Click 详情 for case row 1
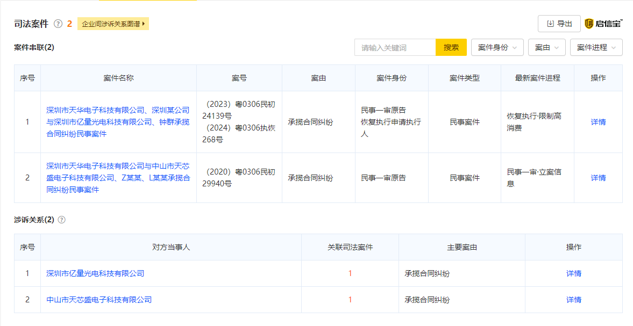 tap(598, 122)
